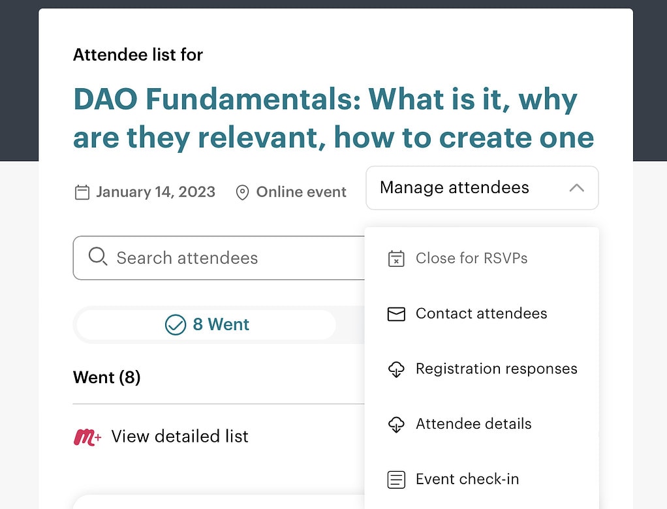The height and width of the screenshot is (509, 667).
Task: Click the Meetup+ logo icon
Action: coord(87,437)
